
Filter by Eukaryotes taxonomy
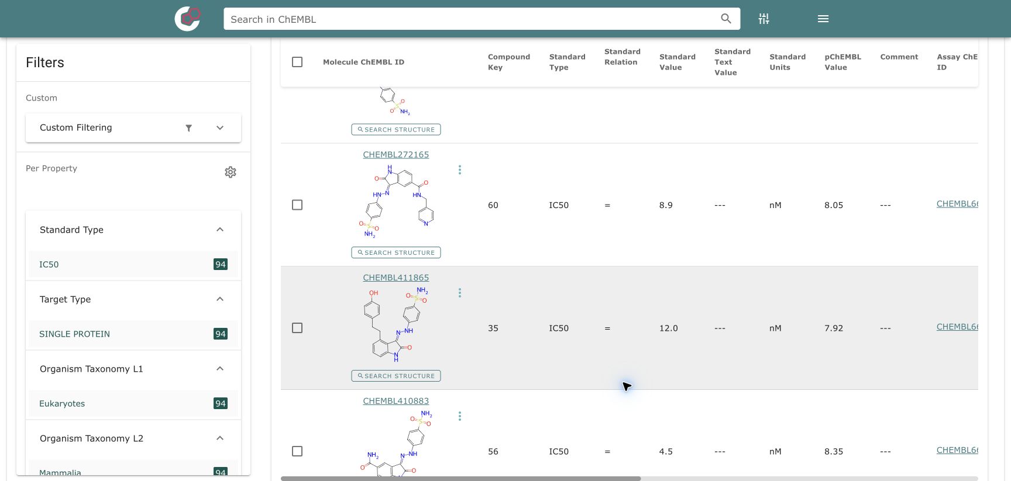click(x=133, y=403)
